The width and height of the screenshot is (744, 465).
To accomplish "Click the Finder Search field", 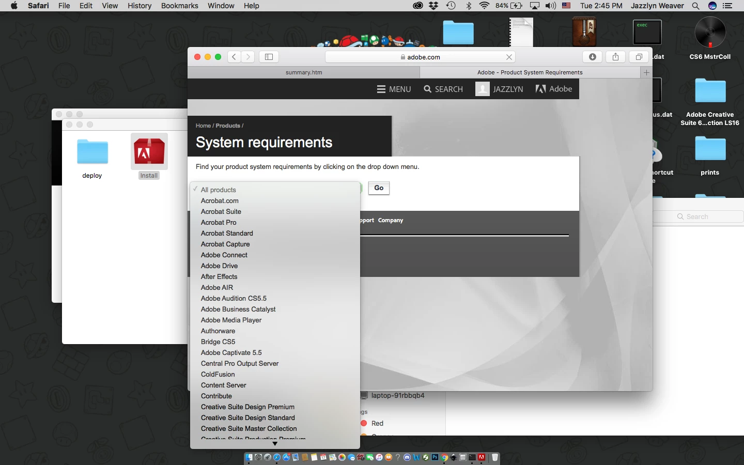I will [x=698, y=216].
